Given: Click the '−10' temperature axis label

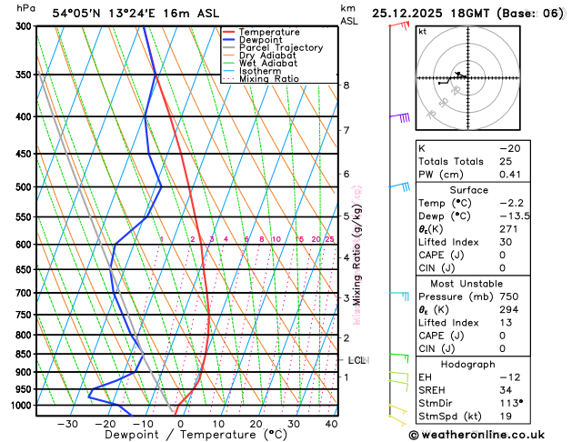Looking at the screenshot, I should [x=143, y=424].
